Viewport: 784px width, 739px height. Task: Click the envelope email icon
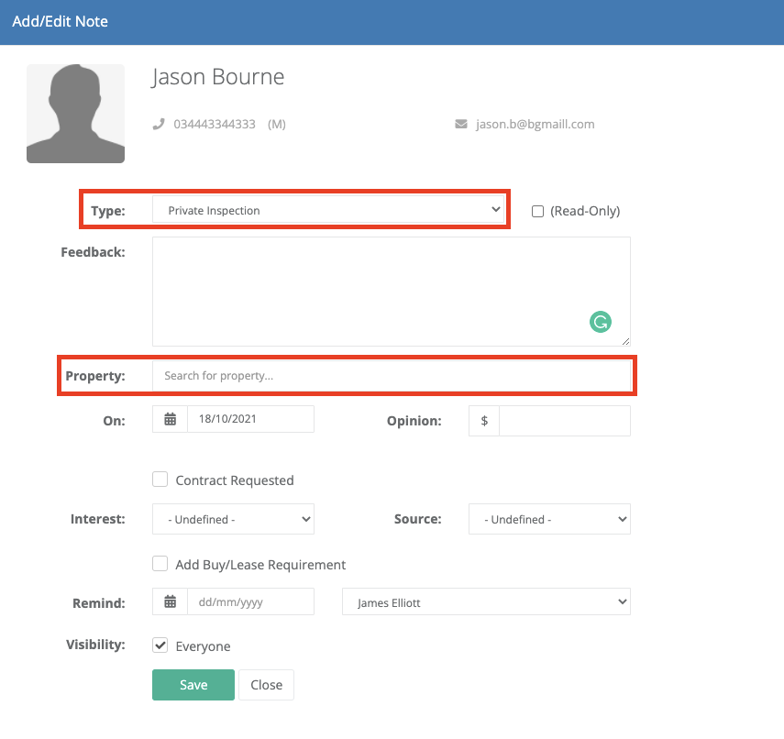(461, 124)
